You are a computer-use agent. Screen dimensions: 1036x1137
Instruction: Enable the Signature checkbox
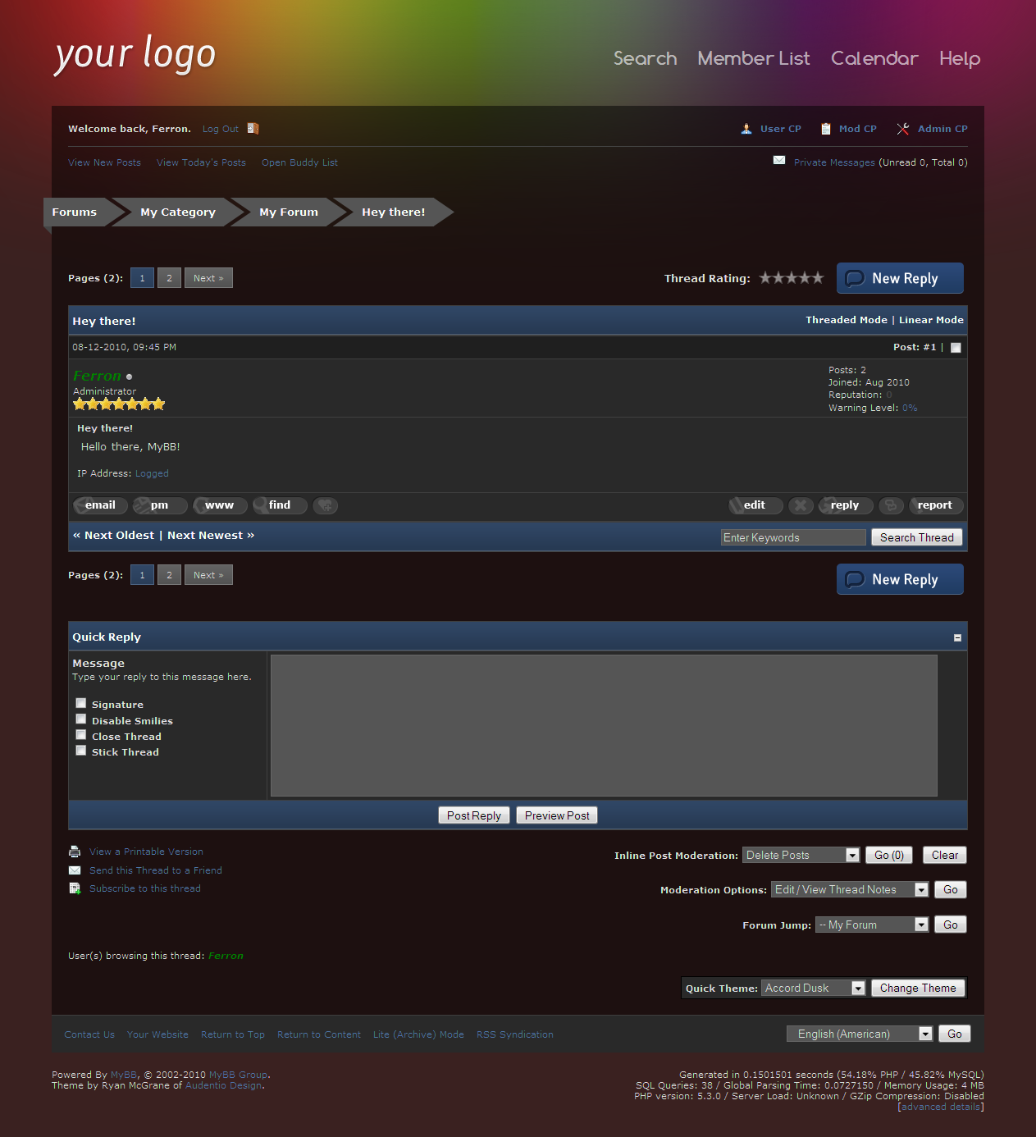click(81, 703)
